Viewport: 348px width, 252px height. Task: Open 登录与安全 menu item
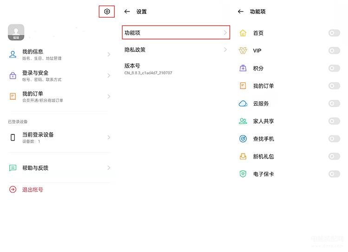tap(59, 75)
